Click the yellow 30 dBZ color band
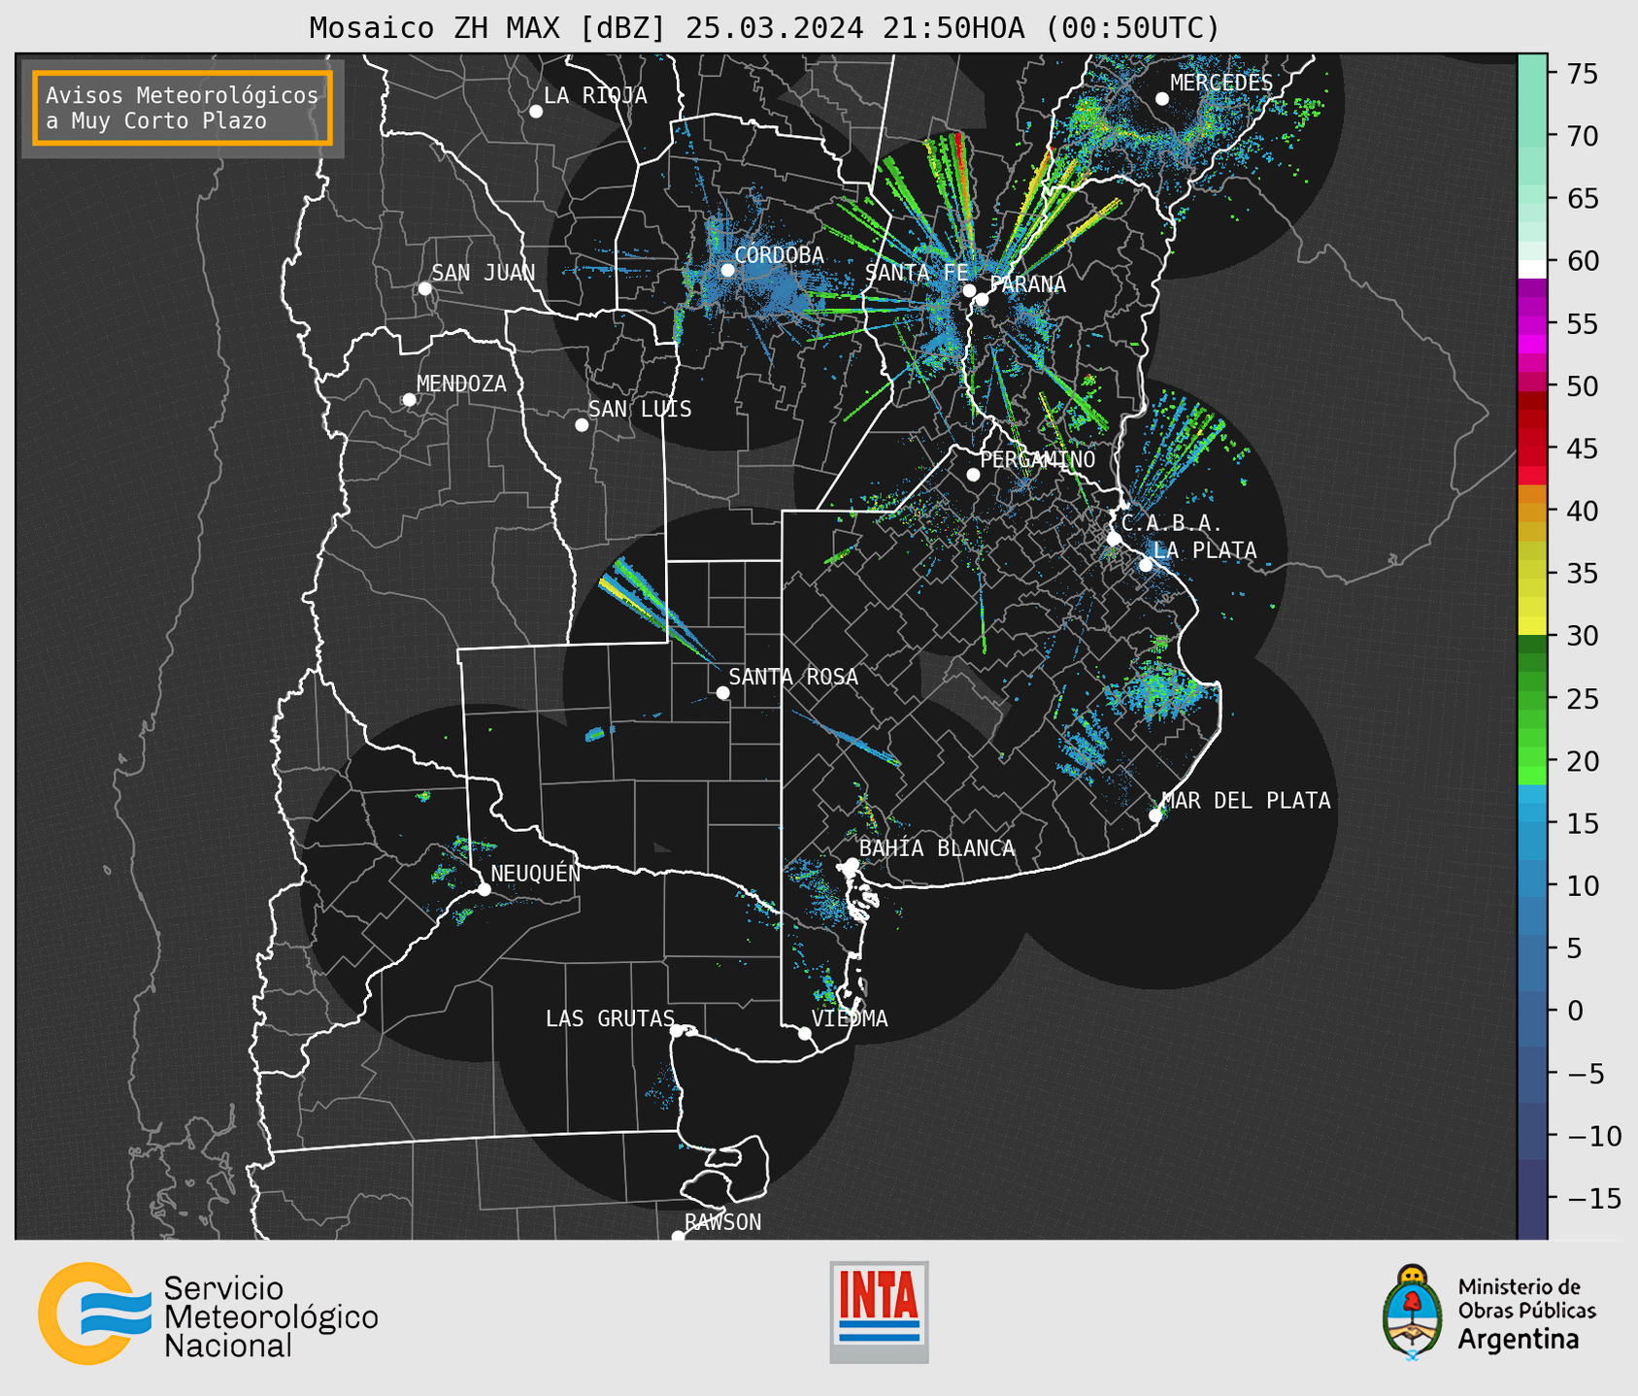Viewport: 1638px width, 1396px height. pos(1532,626)
